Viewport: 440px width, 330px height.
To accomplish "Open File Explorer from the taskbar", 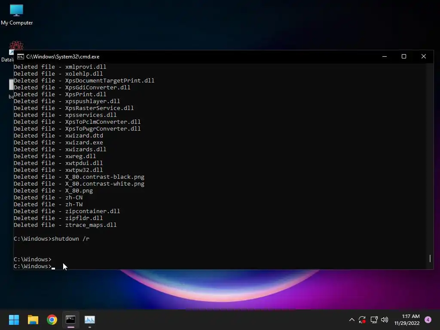I will pyautogui.click(x=33, y=320).
